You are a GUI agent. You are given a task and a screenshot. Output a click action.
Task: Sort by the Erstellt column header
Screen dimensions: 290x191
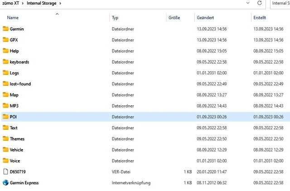pyautogui.click(x=260, y=18)
